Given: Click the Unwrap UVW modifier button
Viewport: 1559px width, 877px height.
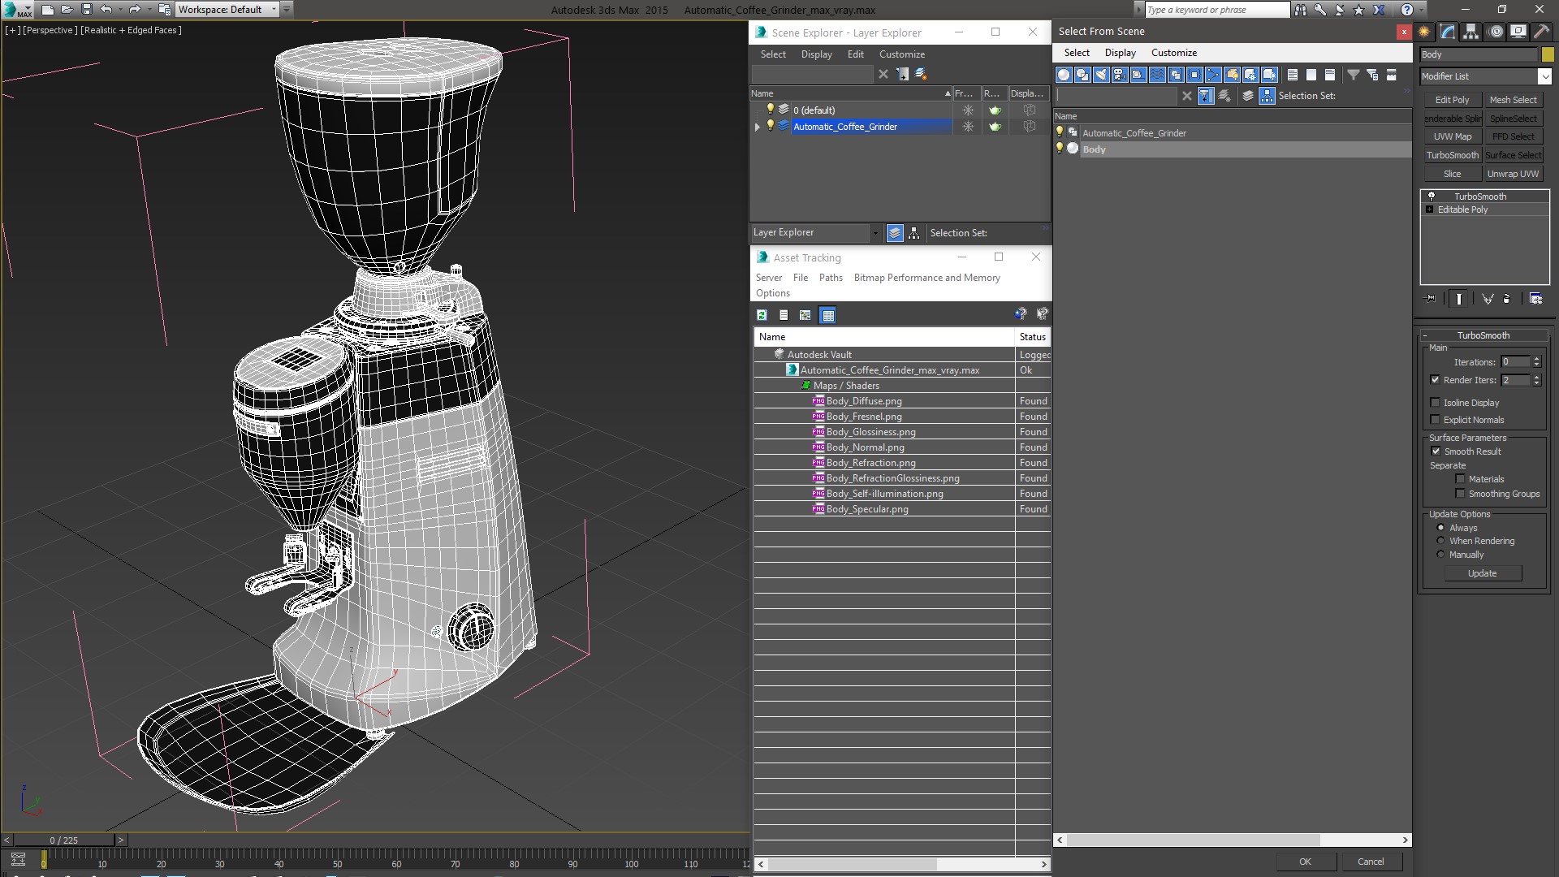Looking at the screenshot, I should [1513, 174].
